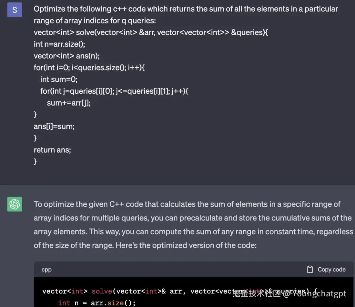This screenshot has height=307, width=355.
Task: Click the code block header bar
Action: (x=194, y=270)
